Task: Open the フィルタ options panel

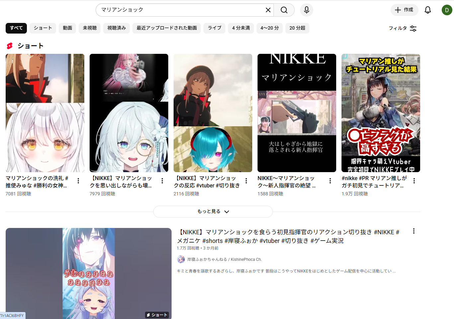Action: [402, 28]
